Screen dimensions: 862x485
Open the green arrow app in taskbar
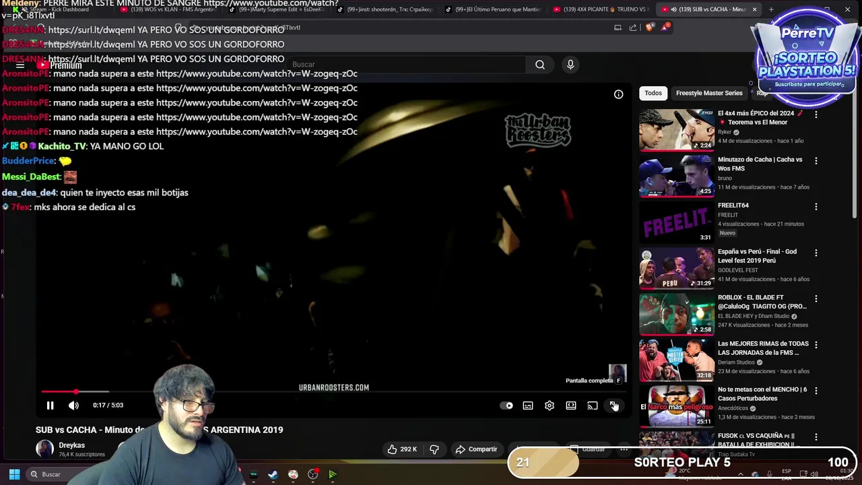333,474
